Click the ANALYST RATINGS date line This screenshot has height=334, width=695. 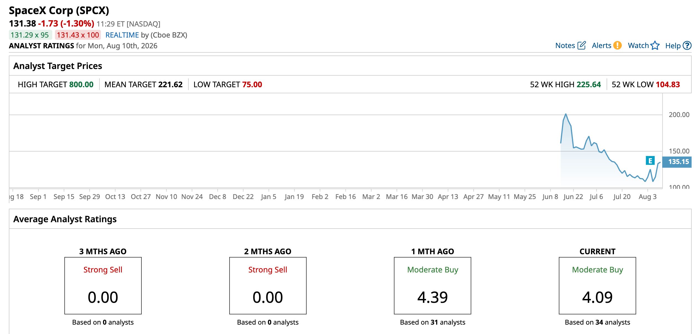[83, 46]
